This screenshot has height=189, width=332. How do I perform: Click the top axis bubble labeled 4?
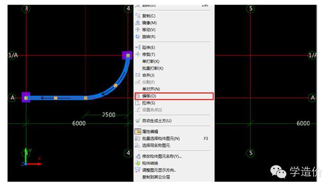coord(128,9)
